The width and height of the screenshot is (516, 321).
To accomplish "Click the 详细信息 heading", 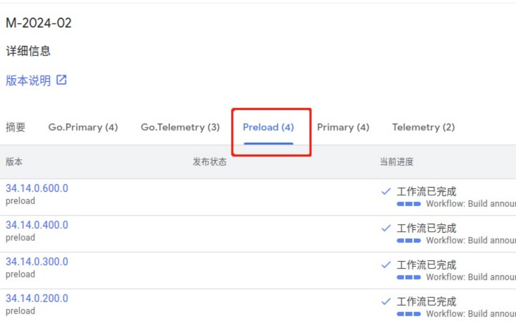I will coord(28,51).
